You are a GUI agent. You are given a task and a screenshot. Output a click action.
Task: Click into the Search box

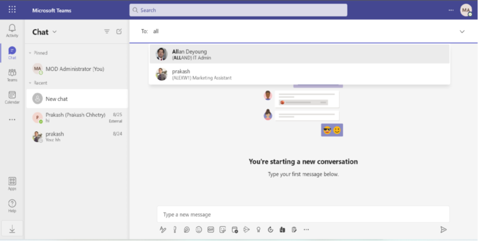click(238, 10)
